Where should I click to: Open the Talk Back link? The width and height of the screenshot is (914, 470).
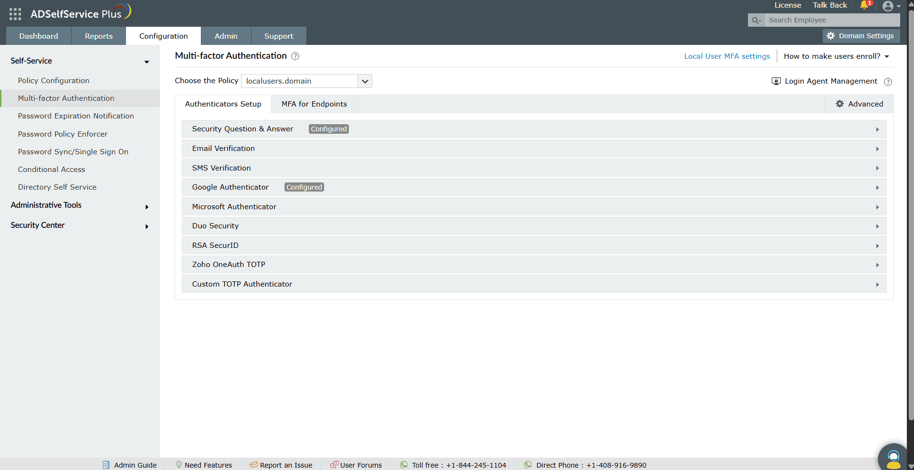click(x=830, y=5)
